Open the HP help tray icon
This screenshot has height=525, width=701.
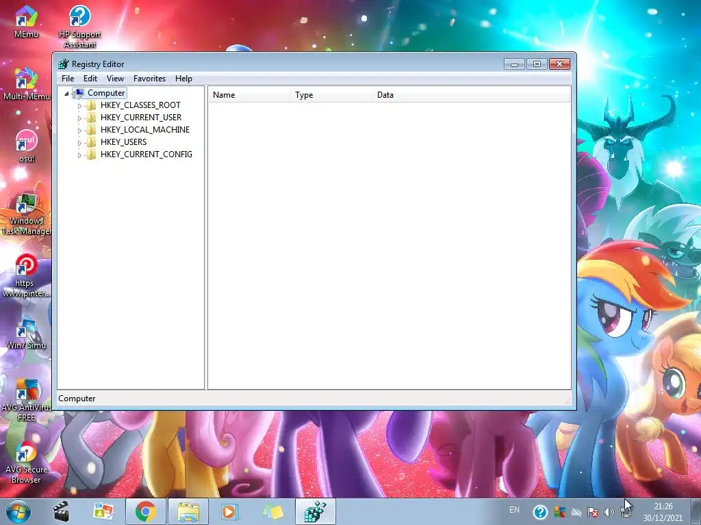click(x=540, y=512)
